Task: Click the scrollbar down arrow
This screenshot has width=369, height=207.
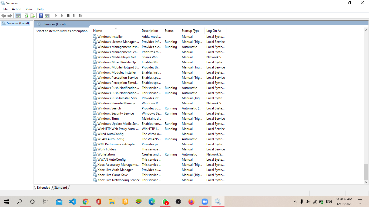Action: tap(366, 182)
